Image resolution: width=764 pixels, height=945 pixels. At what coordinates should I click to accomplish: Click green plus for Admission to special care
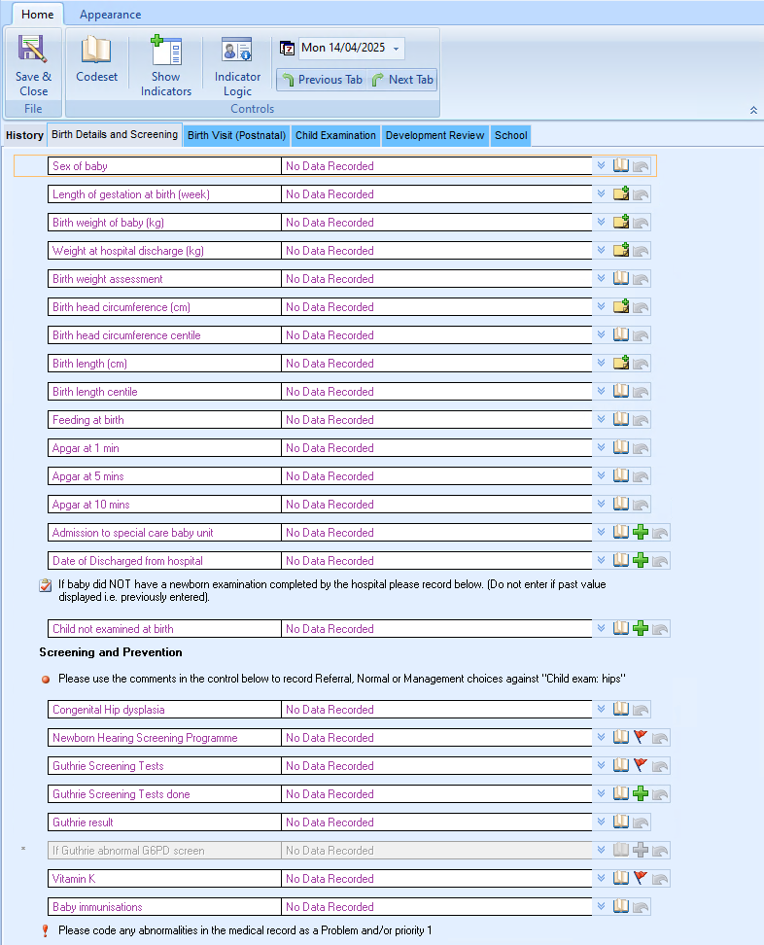pos(641,532)
